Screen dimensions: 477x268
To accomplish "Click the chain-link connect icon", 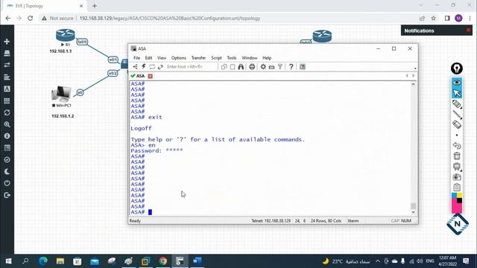I will tap(160, 66).
